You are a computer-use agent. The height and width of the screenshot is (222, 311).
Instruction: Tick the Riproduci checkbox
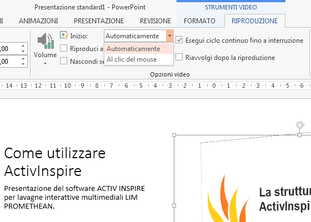point(63,48)
